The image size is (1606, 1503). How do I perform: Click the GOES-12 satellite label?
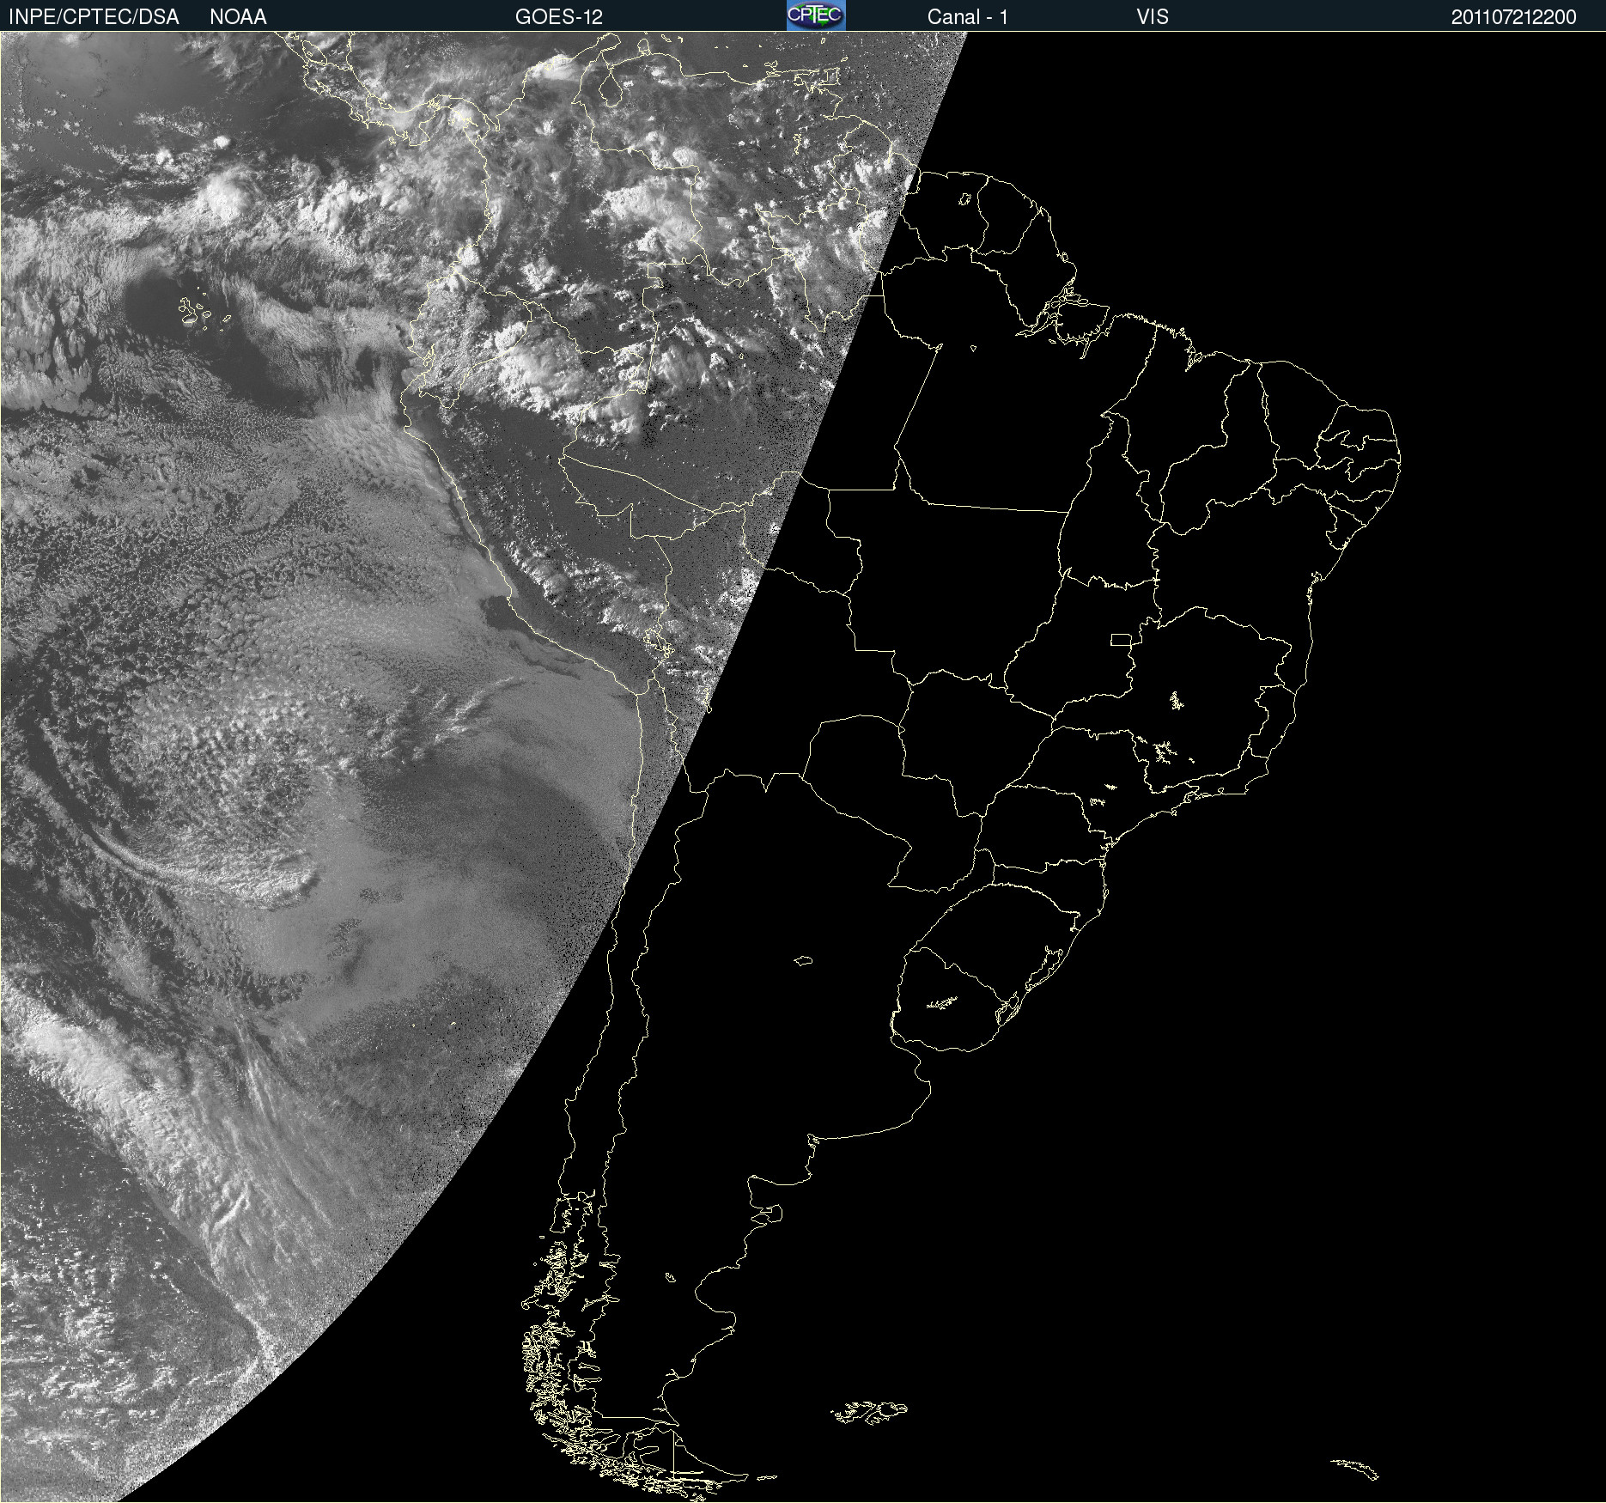(559, 17)
